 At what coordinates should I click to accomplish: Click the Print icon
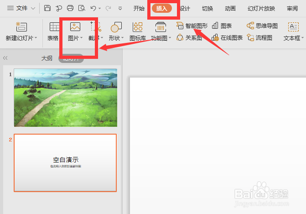click(x=70, y=8)
